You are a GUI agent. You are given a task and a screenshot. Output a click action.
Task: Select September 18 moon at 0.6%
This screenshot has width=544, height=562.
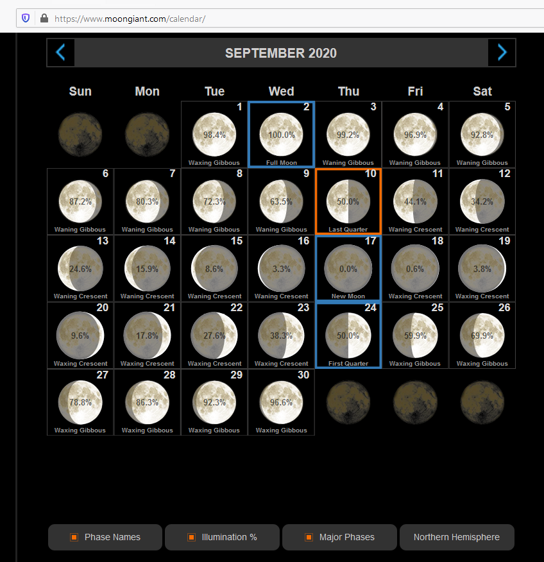coord(415,268)
